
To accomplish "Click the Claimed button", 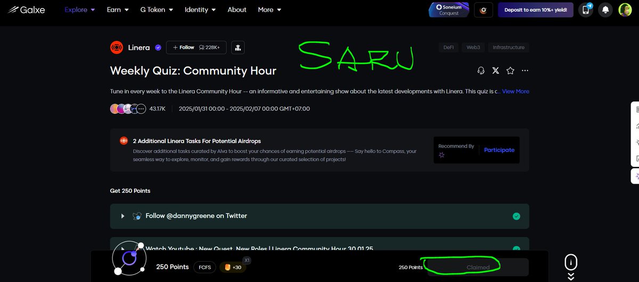I will pyautogui.click(x=478, y=267).
